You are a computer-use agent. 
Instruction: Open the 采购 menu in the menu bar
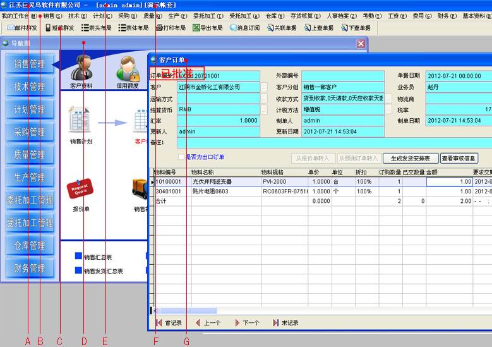coord(128,16)
